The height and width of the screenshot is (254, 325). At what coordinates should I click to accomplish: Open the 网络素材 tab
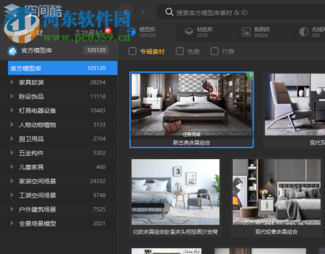tap(29, 32)
